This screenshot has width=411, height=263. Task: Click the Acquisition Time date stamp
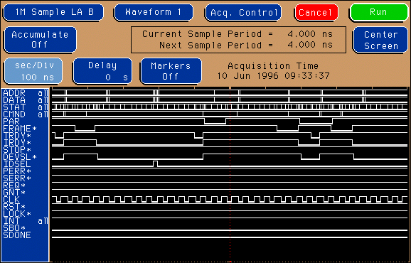click(273, 76)
